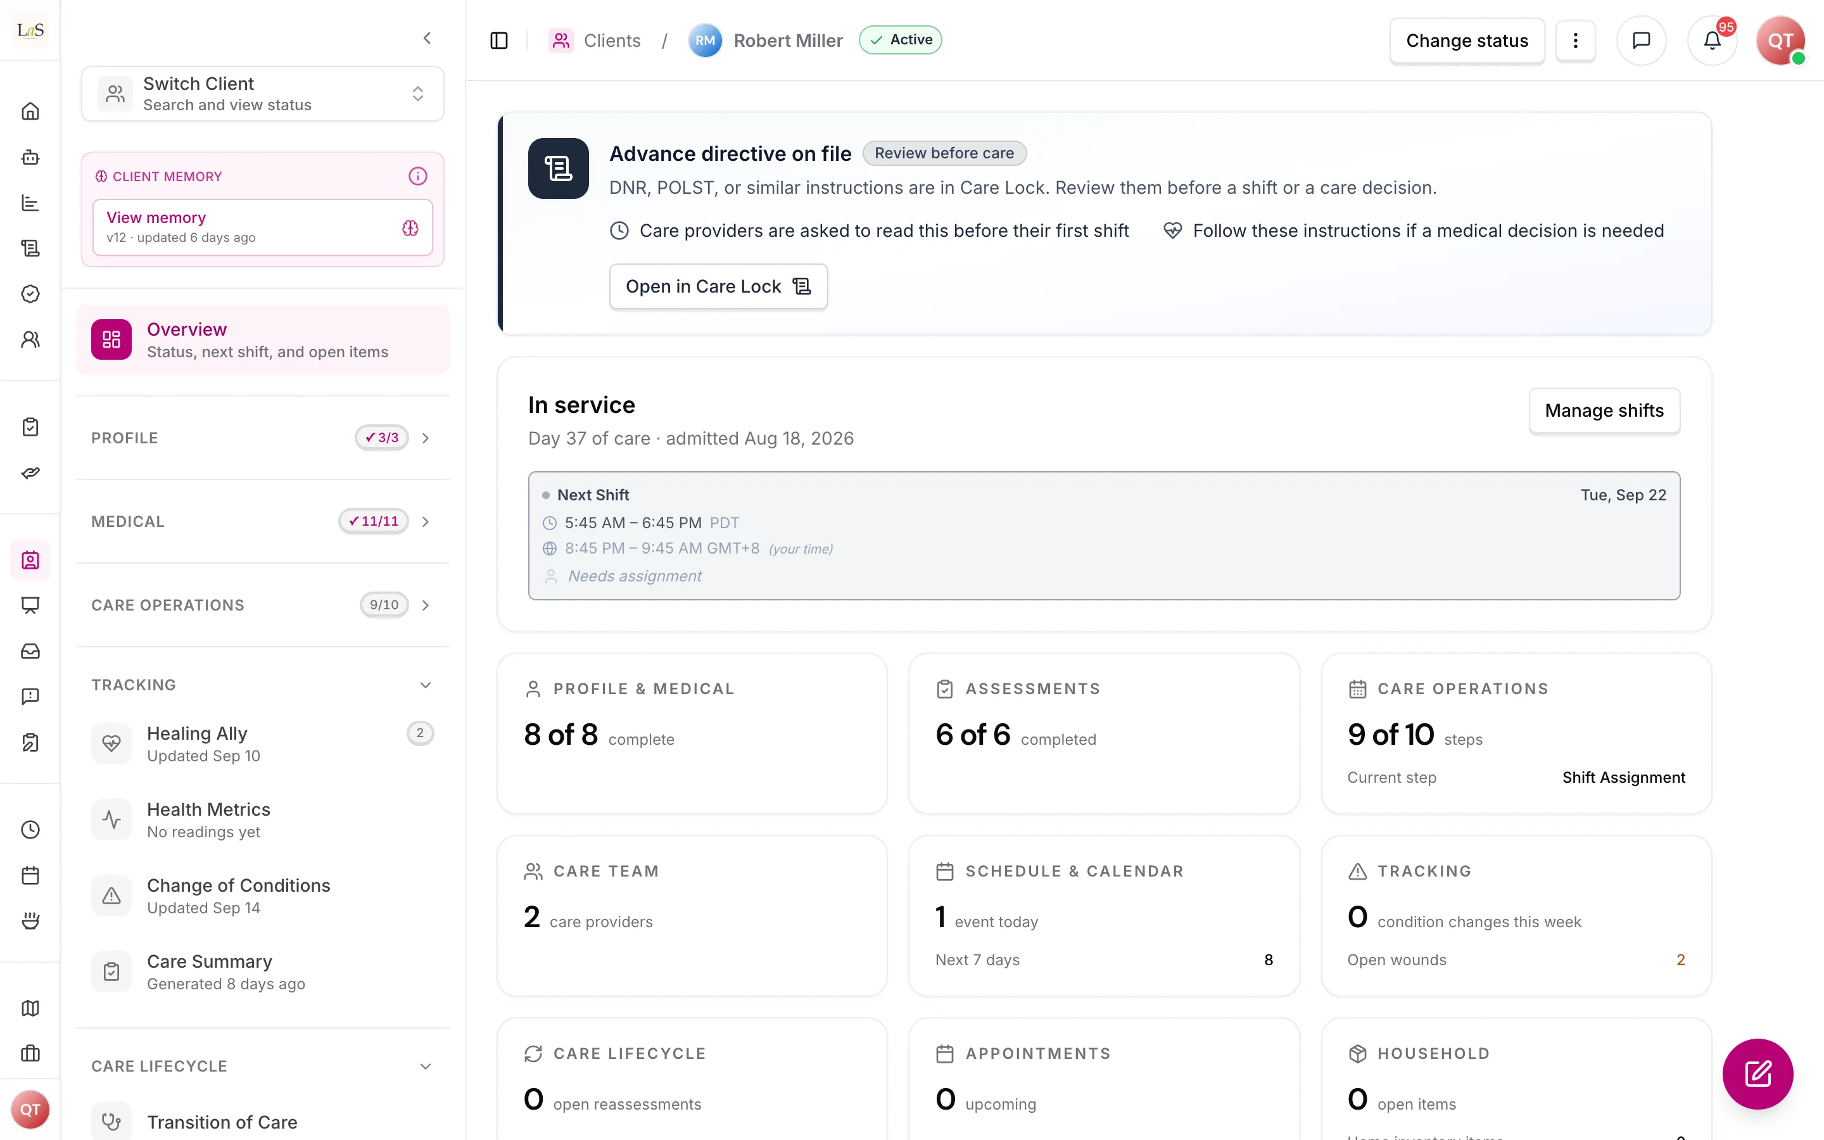Open Care Summary item

(262, 972)
